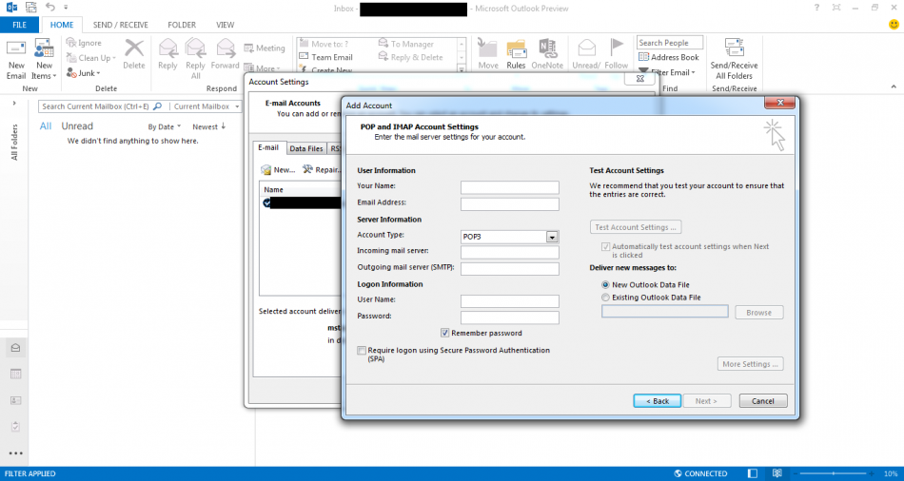Click Send/Receive All Folders icon
The width and height of the screenshot is (904, 481).
point(734,48)
